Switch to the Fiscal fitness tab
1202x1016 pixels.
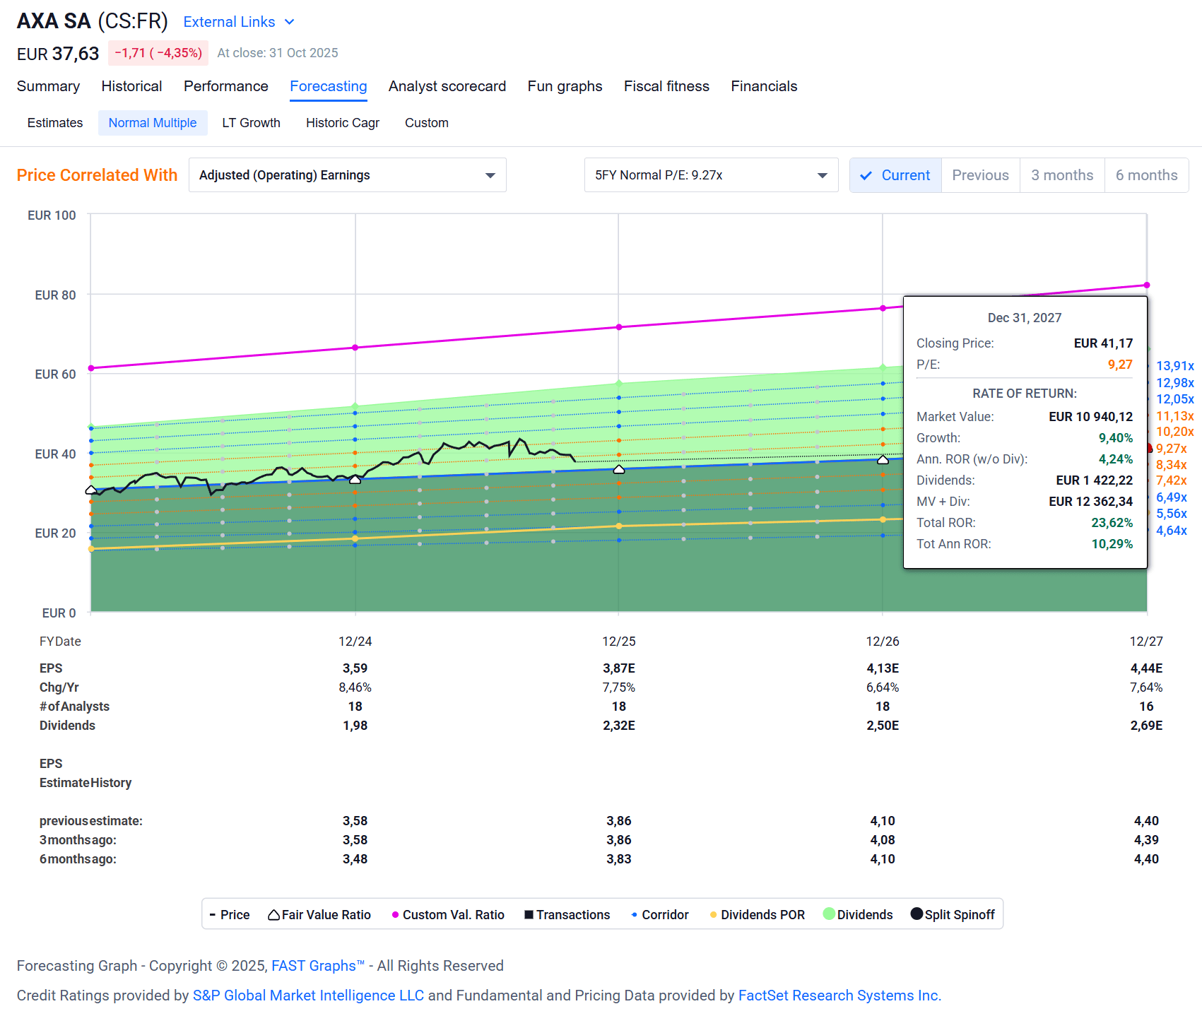(666, 86)
